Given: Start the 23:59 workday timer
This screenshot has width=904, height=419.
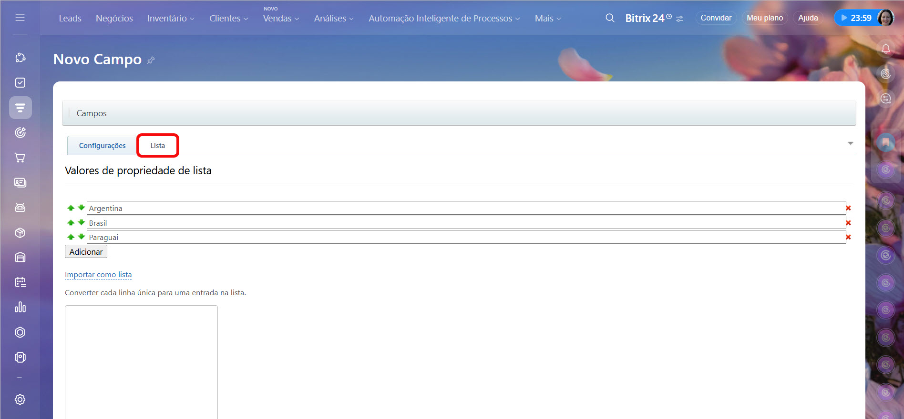Looking at the screenshot, I should (x=856, y=18).
